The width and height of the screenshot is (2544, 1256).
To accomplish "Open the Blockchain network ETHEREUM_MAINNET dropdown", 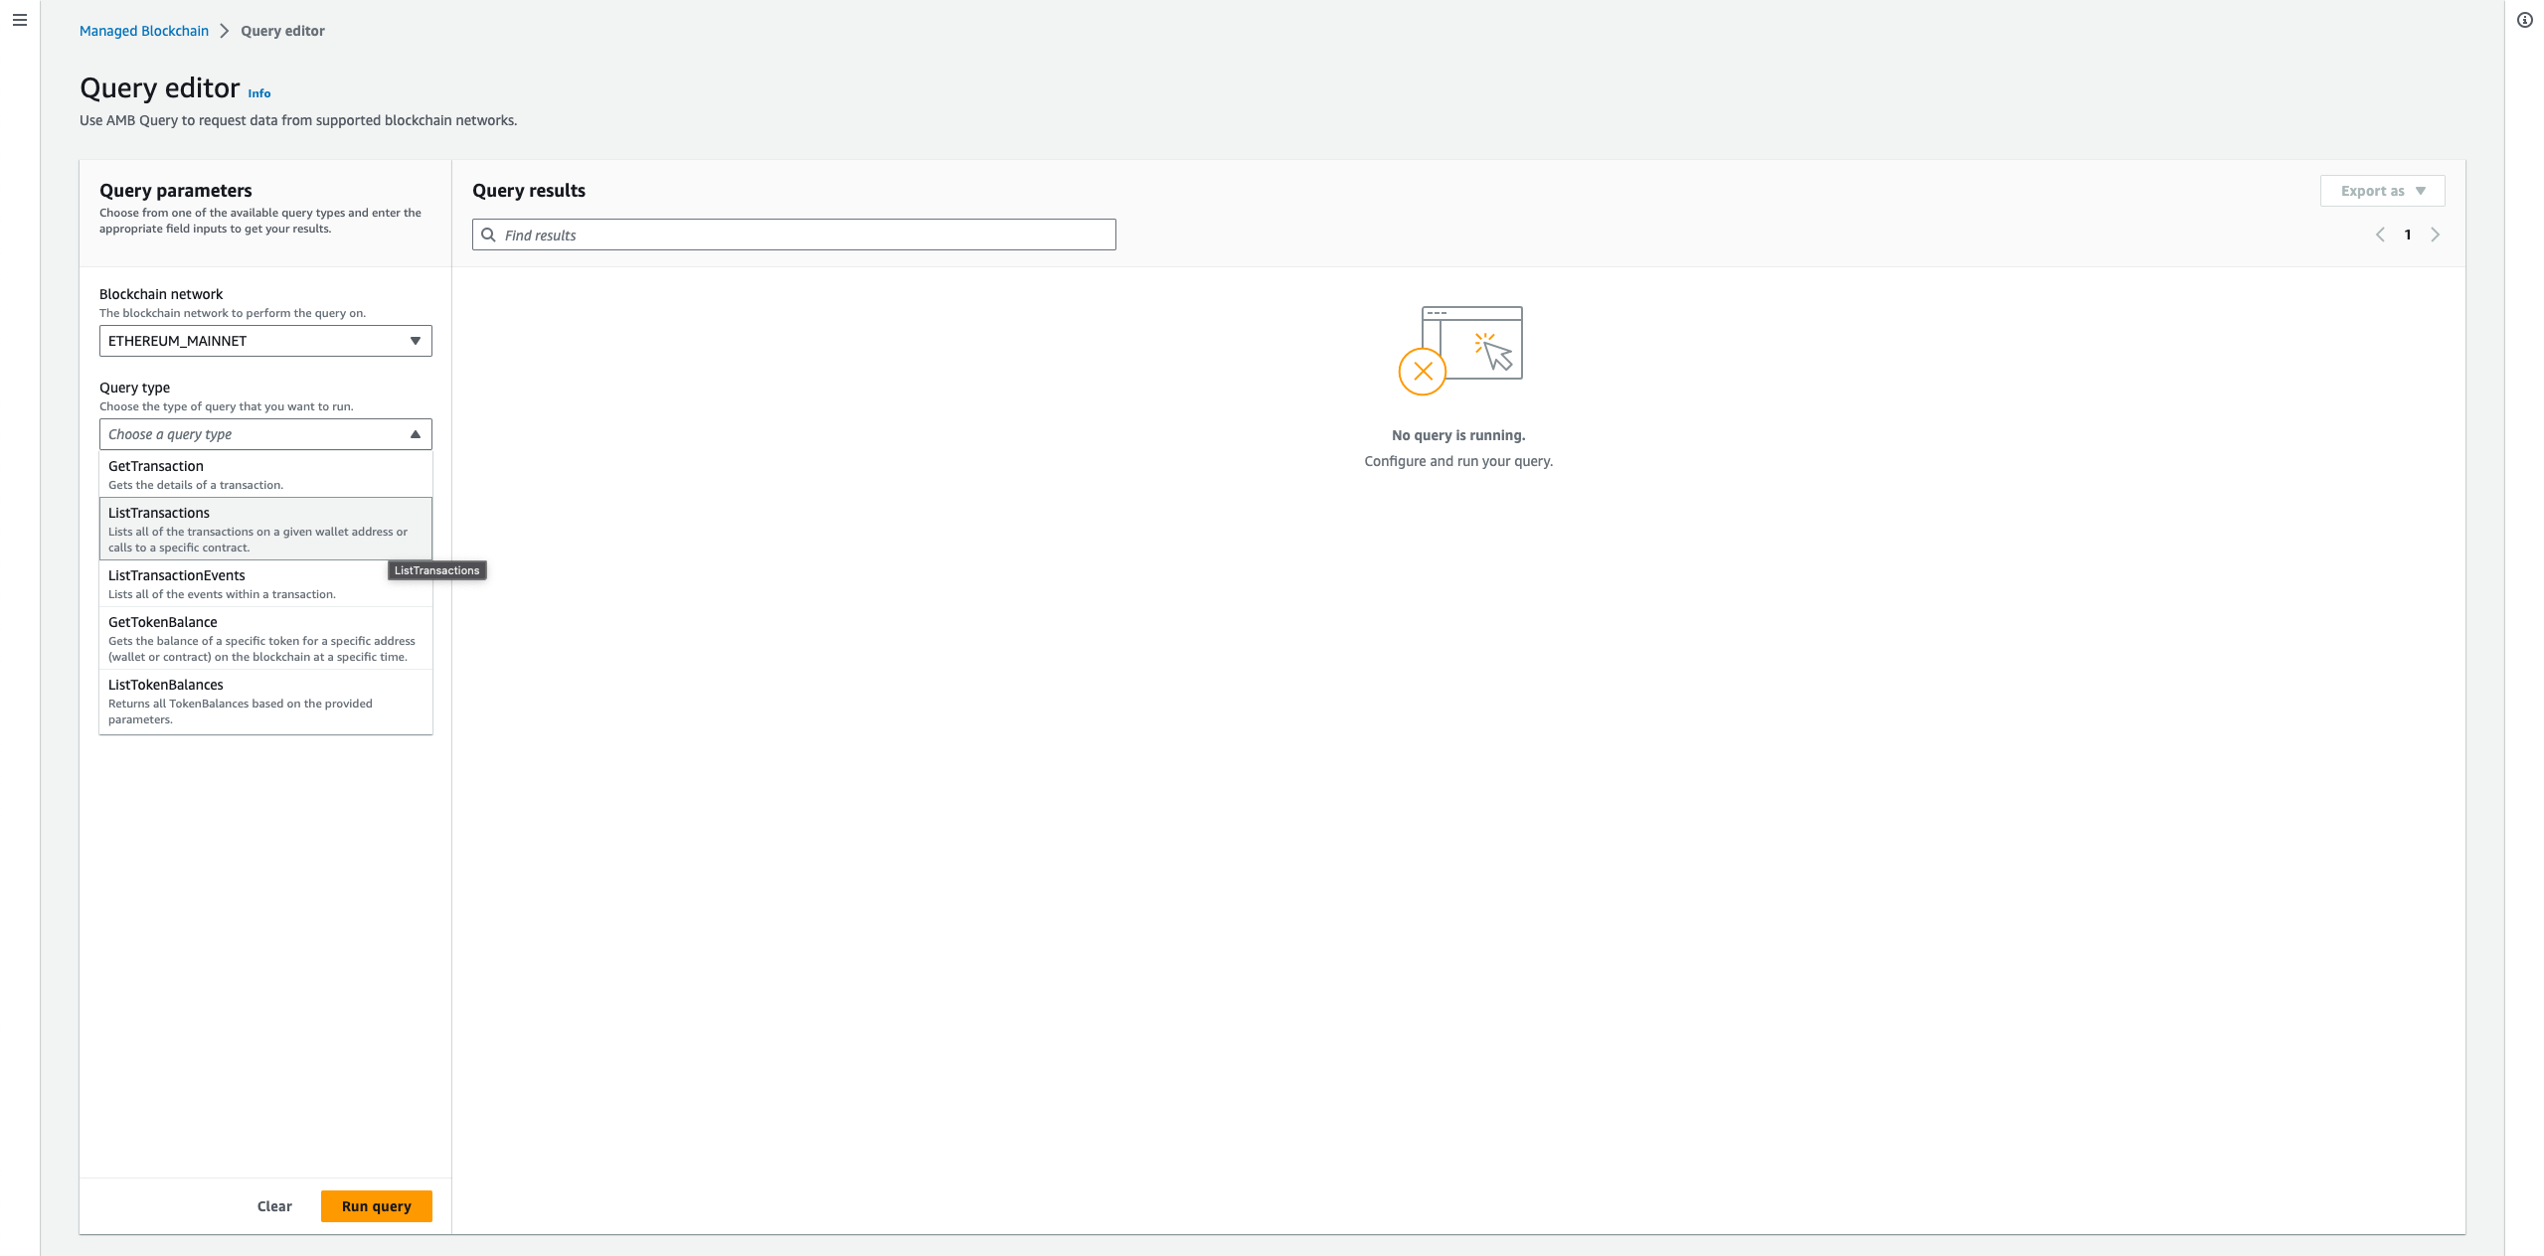I will (x=265, y=341).
